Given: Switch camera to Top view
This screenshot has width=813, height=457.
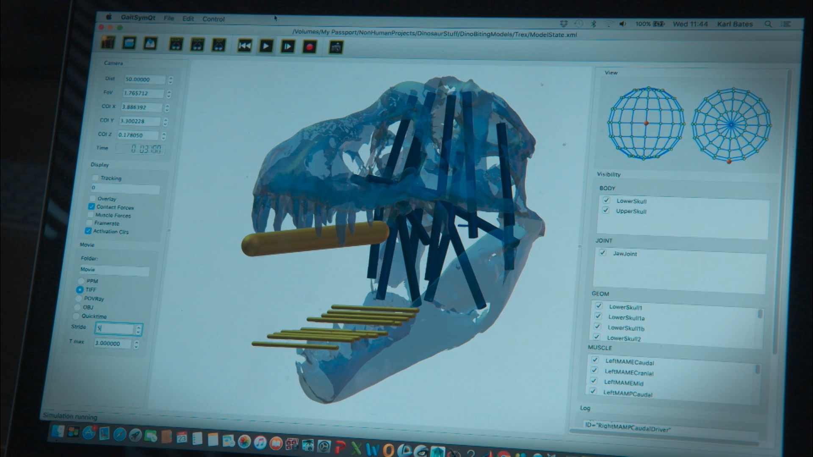Looking at the screenshot, I should [x=218, y=45].
